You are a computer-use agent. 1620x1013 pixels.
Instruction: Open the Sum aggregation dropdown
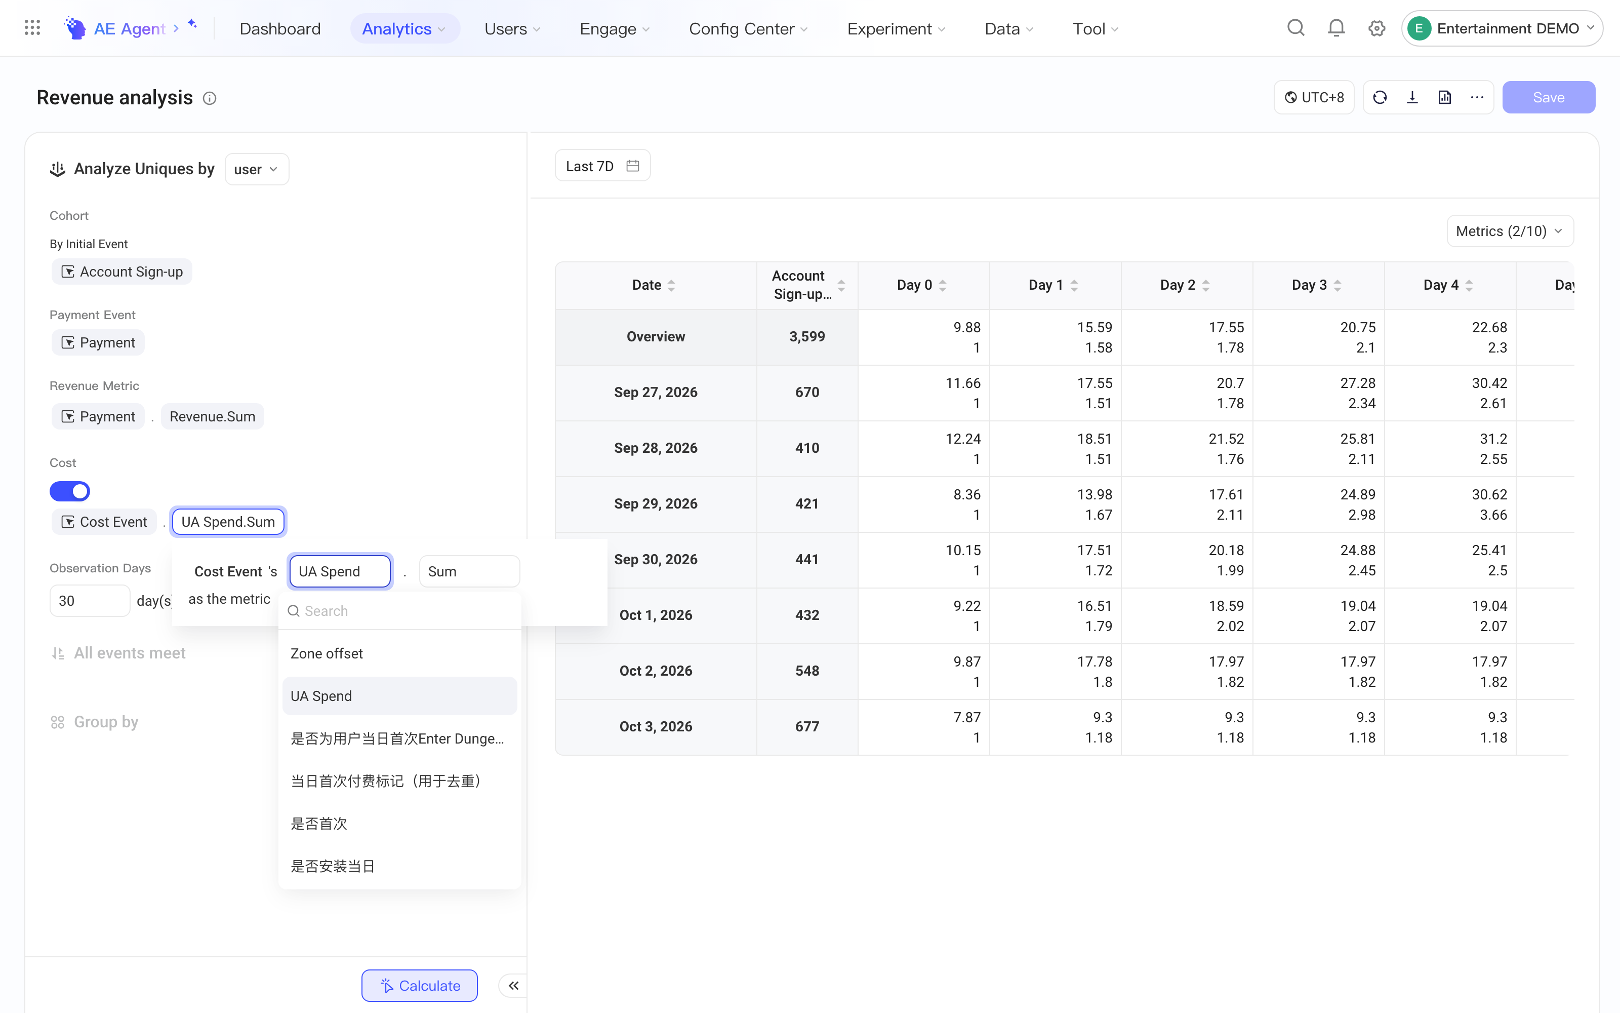click(469, 571)
